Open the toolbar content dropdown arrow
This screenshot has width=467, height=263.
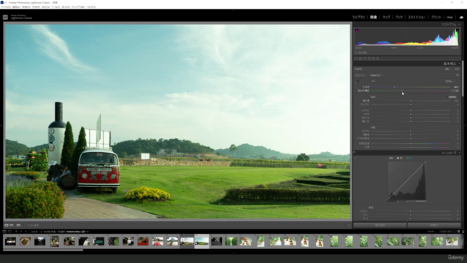pos(349,226)
